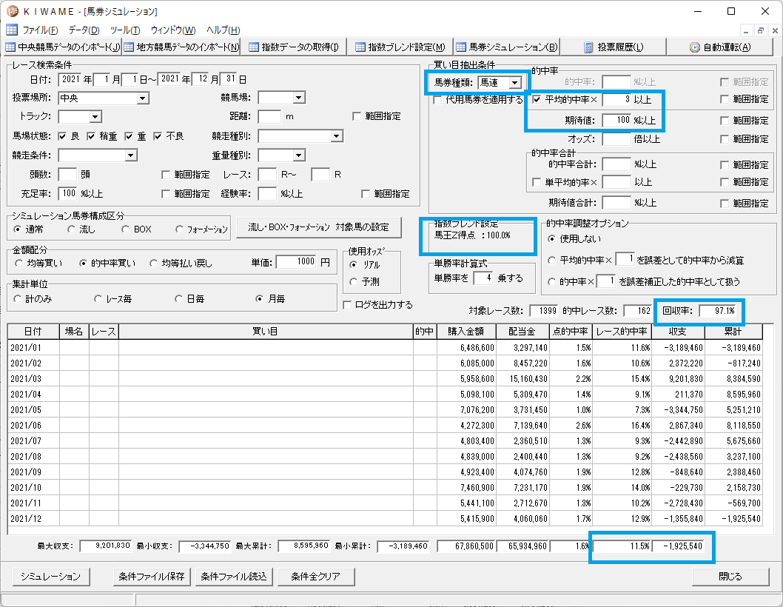Click the 配当金 column header
The image size is (783, 607).
pyautogui.click(x=522, y=332)
